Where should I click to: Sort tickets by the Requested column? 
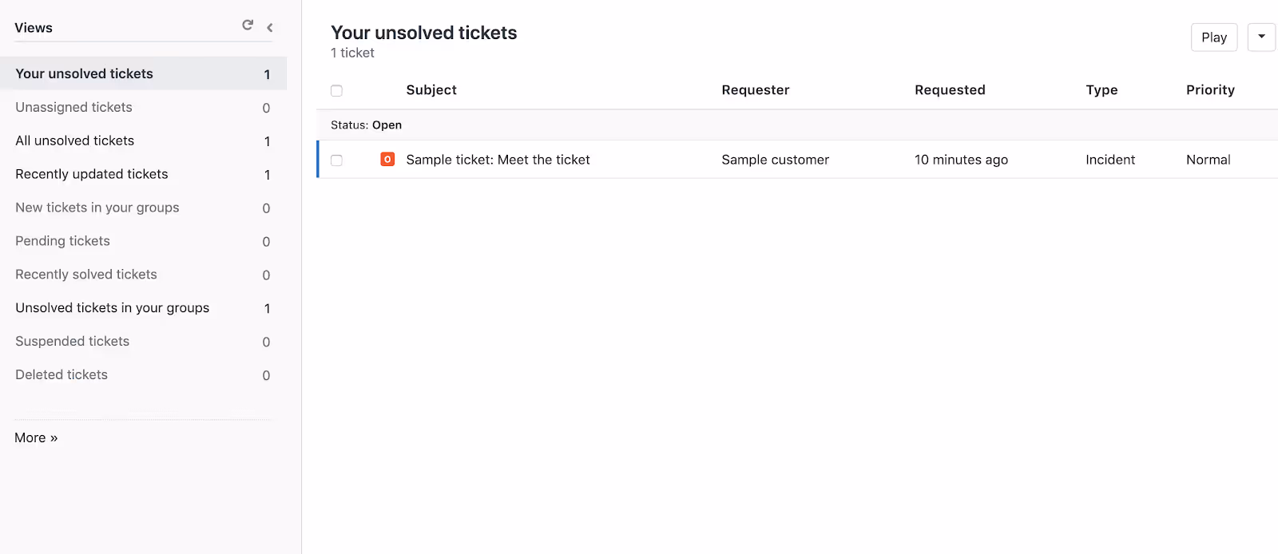pyautogui.click(x=950, y=89)
